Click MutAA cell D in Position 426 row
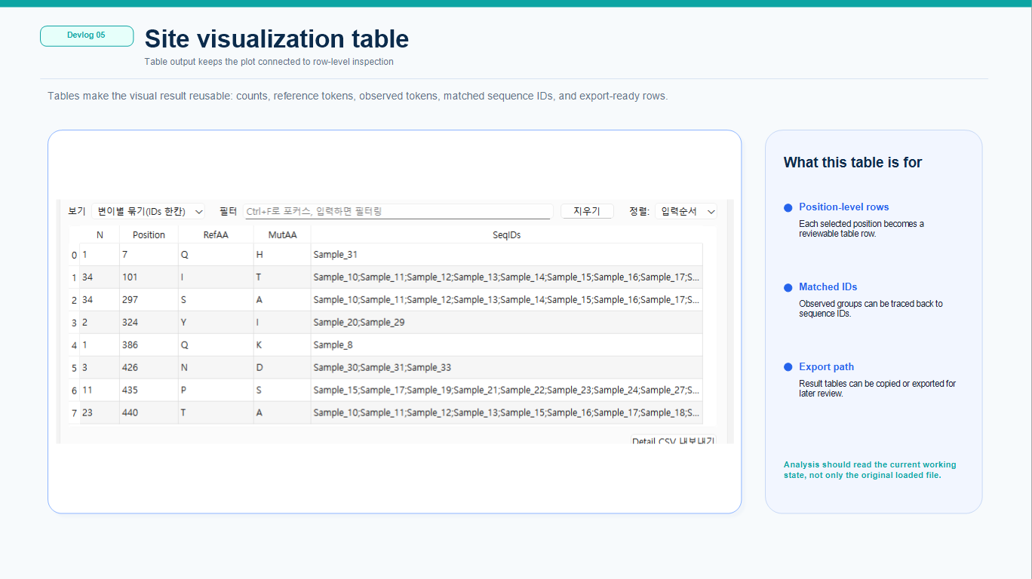 282,368
